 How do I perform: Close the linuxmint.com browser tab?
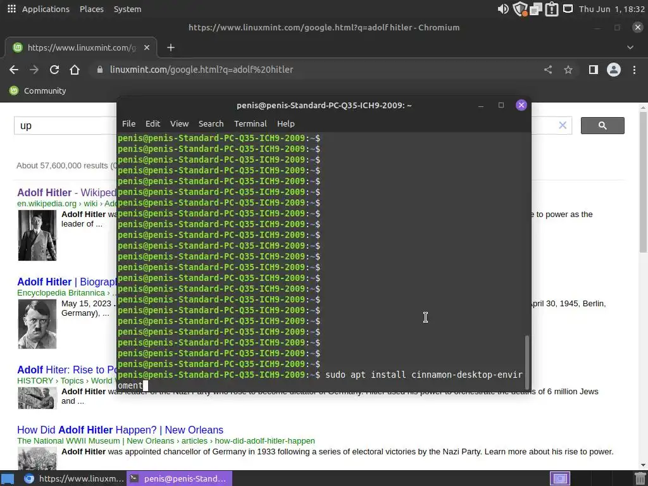pyautogui.click(x=146, y=47)
